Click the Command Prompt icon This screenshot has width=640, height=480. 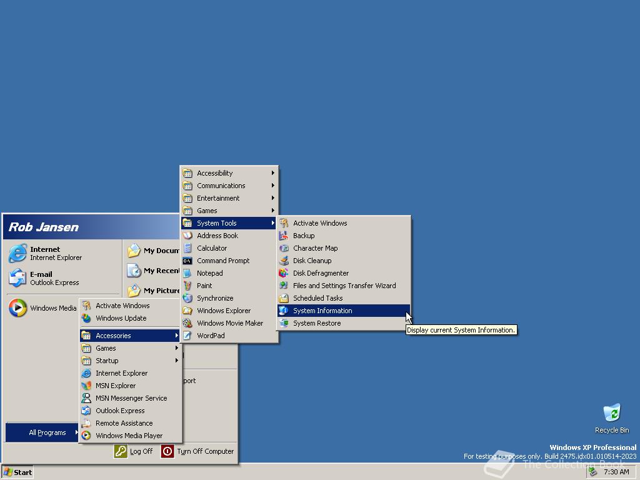tap(187, 261)
